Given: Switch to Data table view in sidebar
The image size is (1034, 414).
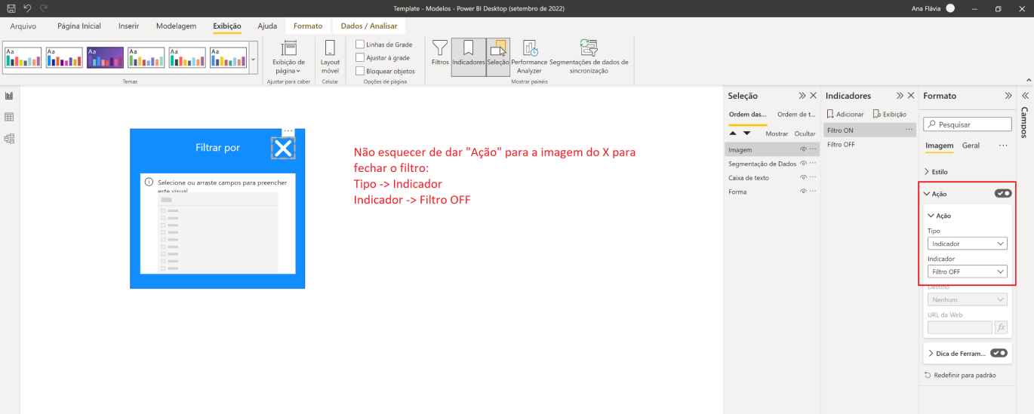Looking at the screenshot, I should click(10, 117).
